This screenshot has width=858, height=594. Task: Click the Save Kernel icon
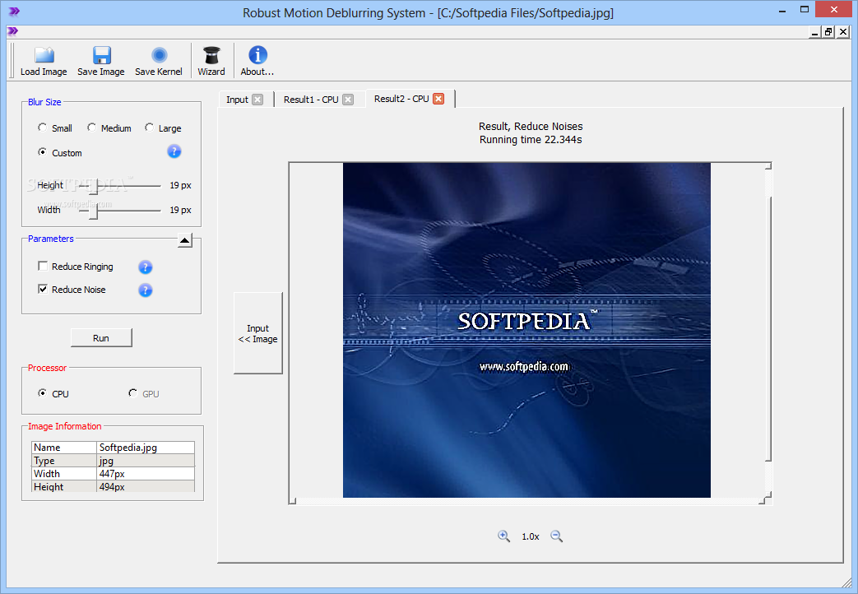(x=160, y=55)
